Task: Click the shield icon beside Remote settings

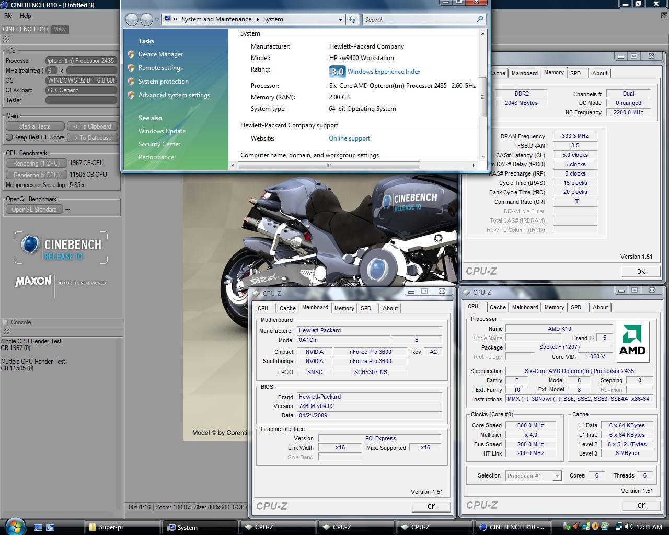Action: (x=131, y=68)
